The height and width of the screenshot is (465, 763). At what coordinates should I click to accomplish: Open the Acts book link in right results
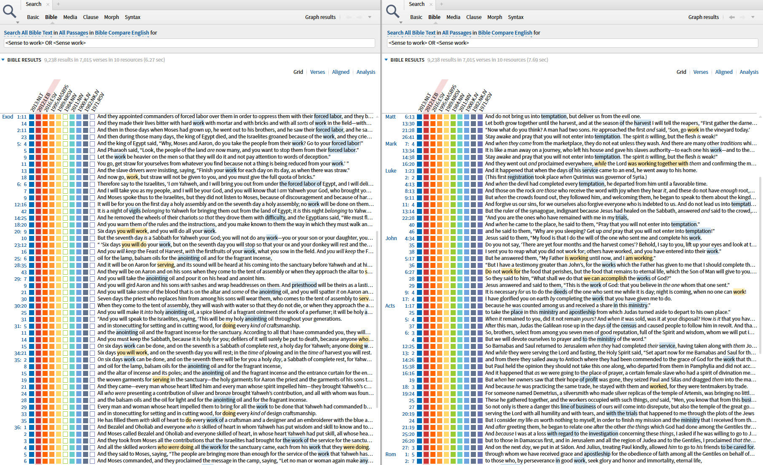point(390,306)
